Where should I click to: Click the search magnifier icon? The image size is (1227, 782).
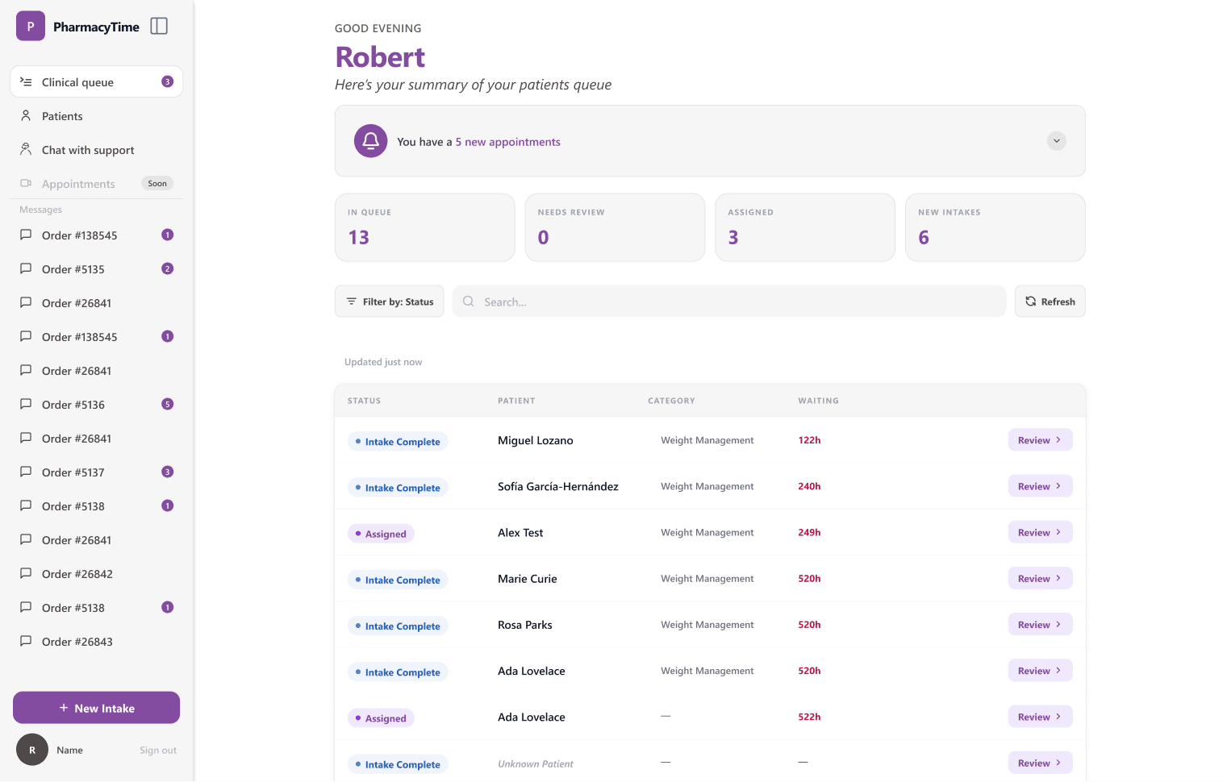pos(468,302)
